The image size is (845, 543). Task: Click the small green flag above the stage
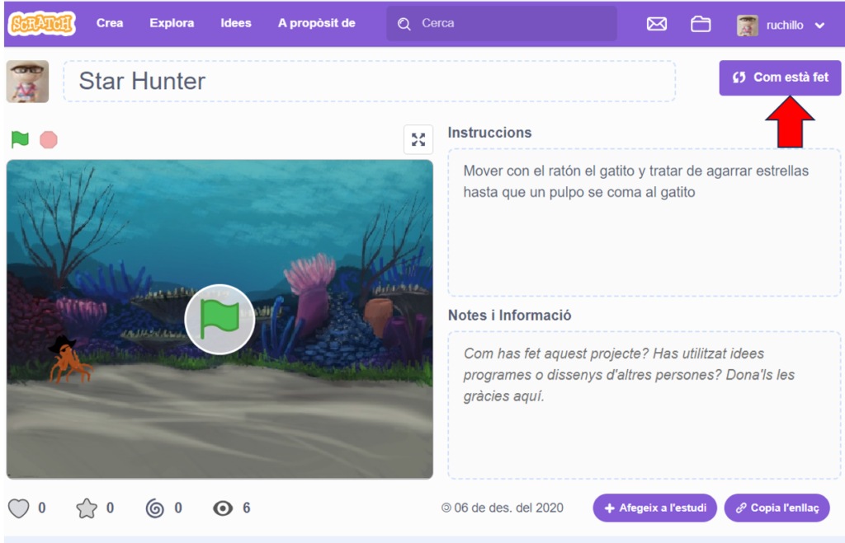point(20,139)
